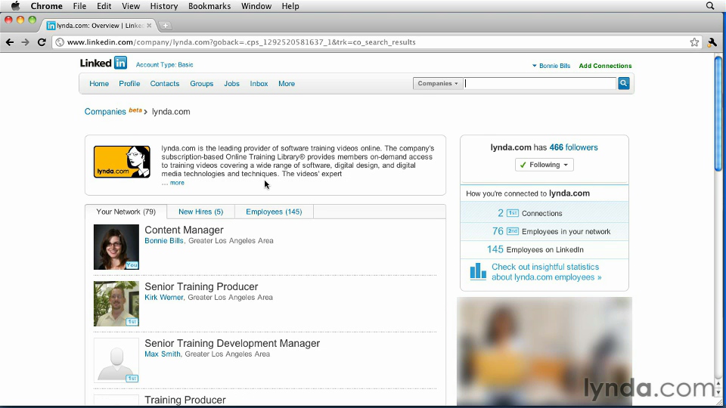Go to LinkedIn Home
The height and width of the screenshot is (408, 726).
click(x=99, y=84)
